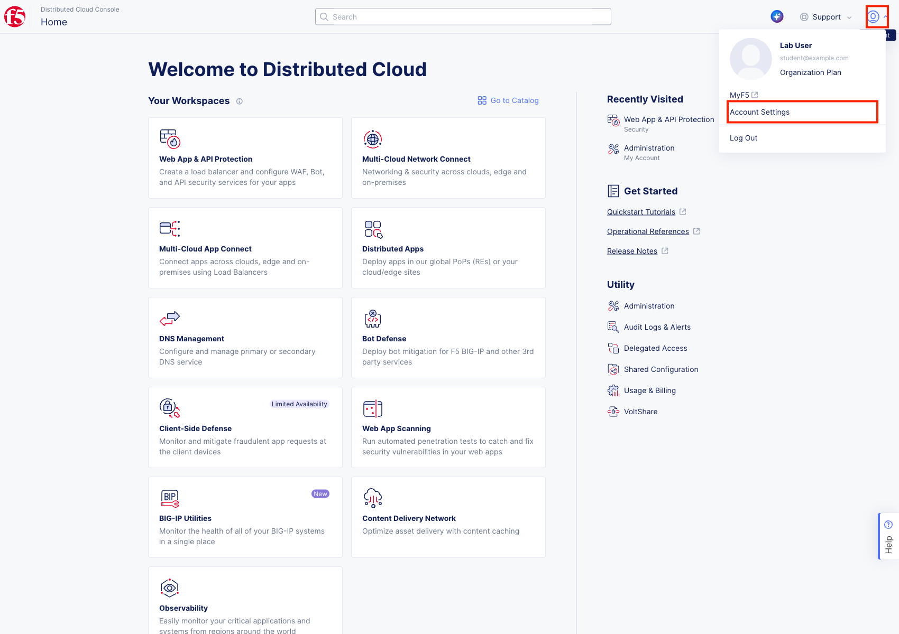Viewport: 899px width, 634px height.
Task: Open the Help side tab
Action: point(888,536)
